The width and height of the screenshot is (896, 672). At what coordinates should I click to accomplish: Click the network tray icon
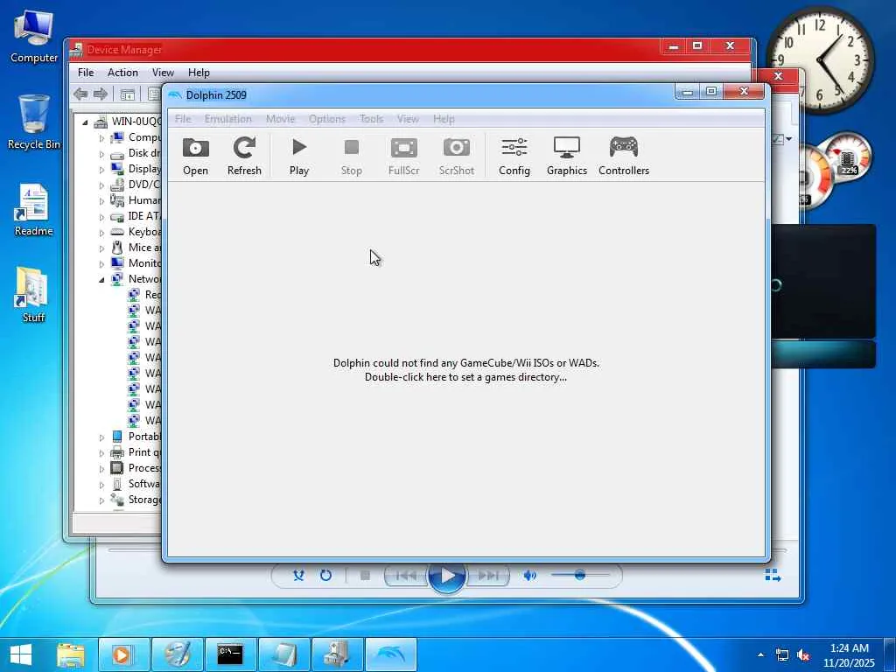(x=782, y=654)
